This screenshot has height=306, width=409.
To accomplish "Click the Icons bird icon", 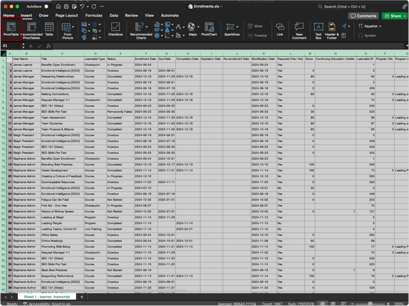I will click(84, 38).
